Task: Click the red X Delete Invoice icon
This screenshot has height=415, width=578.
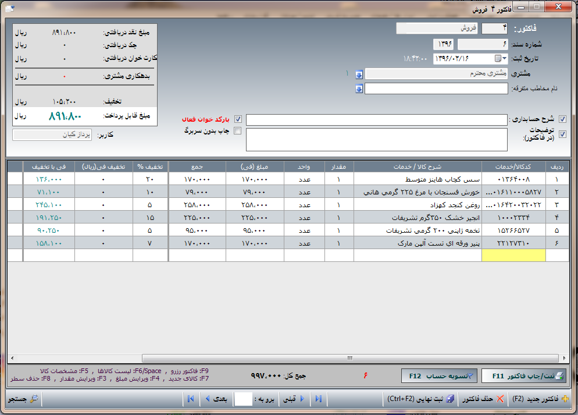Action: (499, 399)
